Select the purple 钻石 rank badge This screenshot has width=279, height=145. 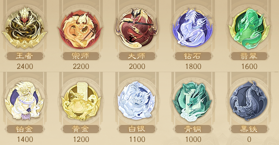193,28
